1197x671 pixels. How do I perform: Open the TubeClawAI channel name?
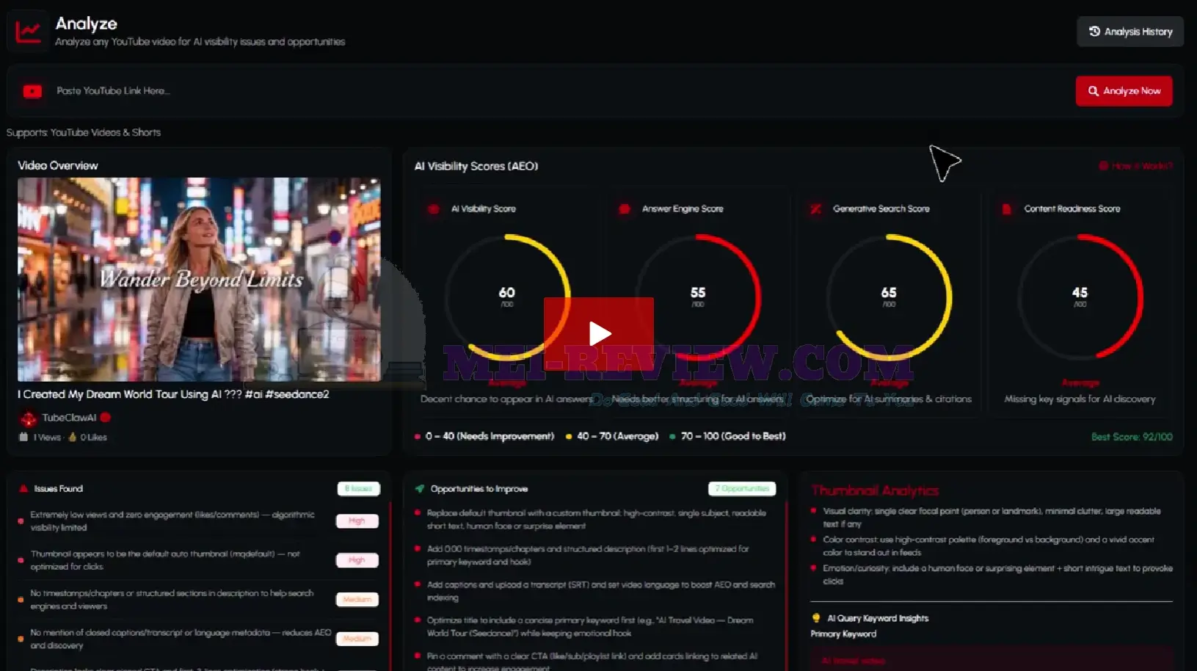pos(69,418)
